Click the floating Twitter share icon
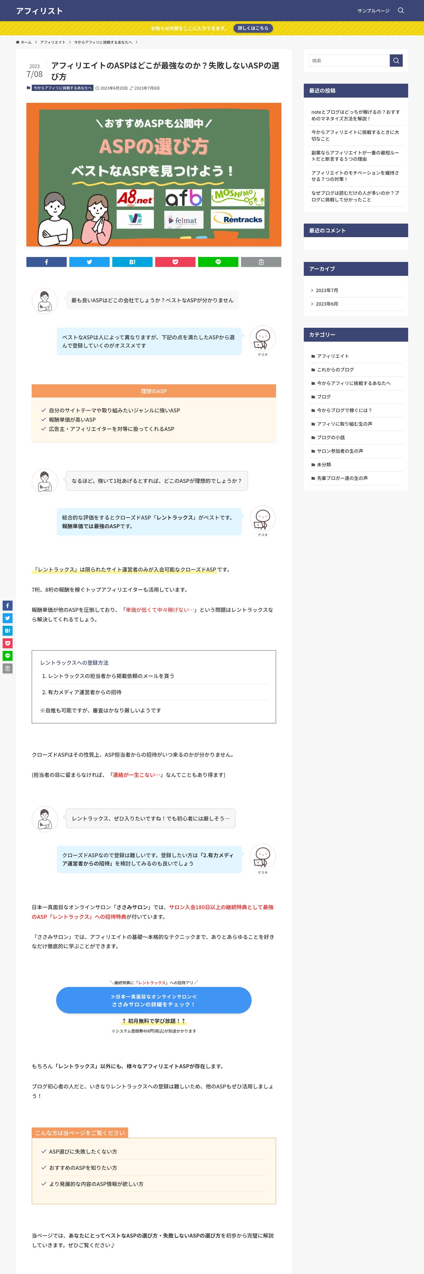This screenshot has height=1274, width=424. [7, 618]
